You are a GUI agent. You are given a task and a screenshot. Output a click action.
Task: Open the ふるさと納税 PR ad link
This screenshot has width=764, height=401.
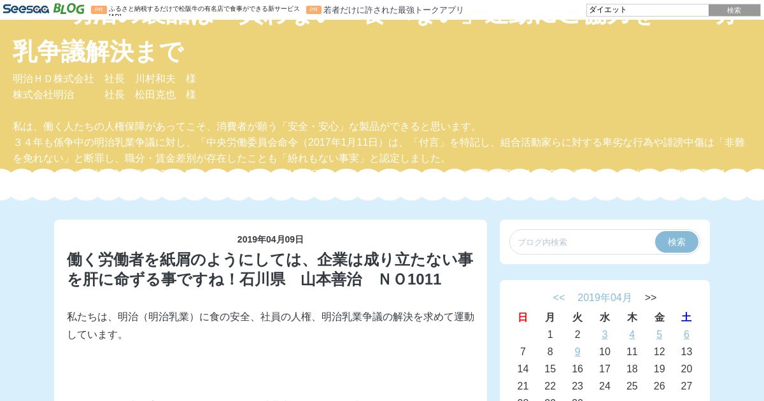(204, 10)
